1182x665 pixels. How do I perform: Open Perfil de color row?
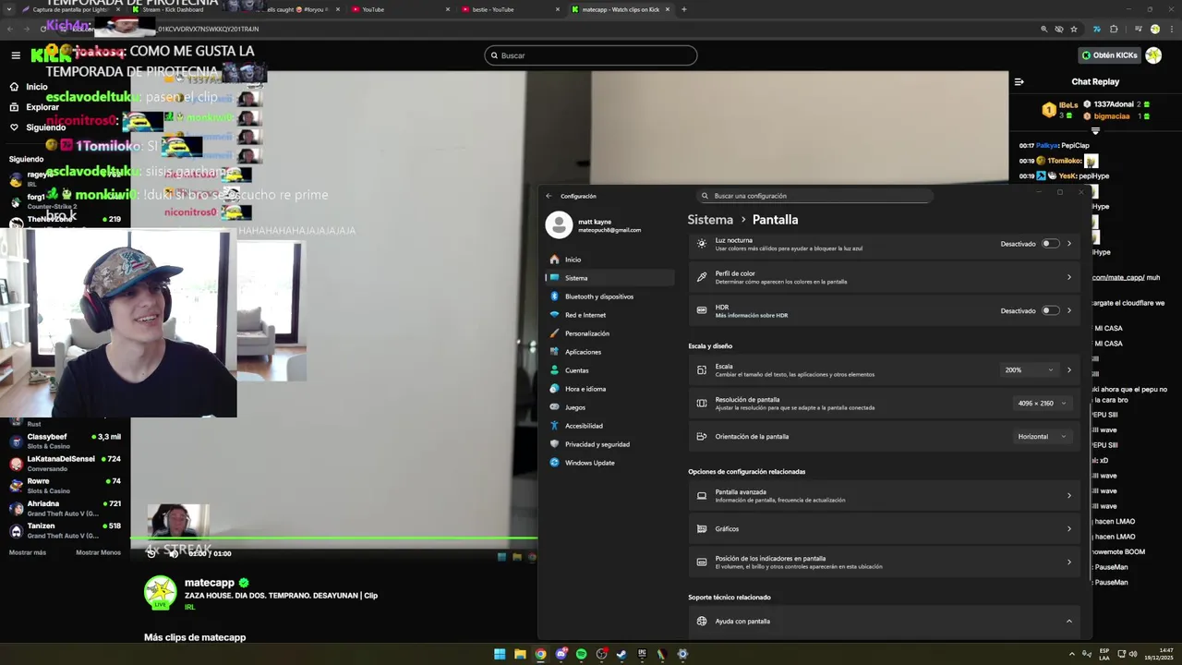pyautogui.click(x=884, y=277)
